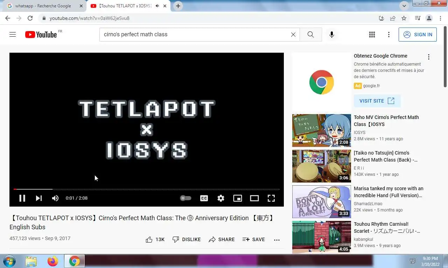Start voice search with microphone
448x268 pixels.
click(332, 35)
